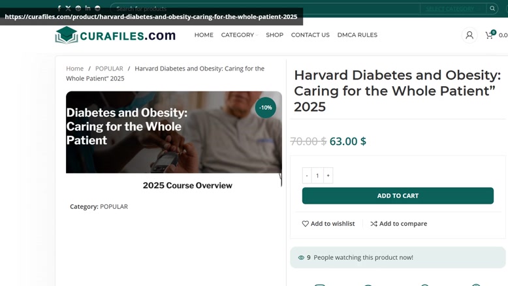508x286 pixels.
Task: Click the Search for products field
Action: coord(265,8)
